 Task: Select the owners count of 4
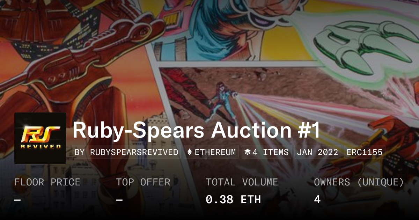point(317,200)
